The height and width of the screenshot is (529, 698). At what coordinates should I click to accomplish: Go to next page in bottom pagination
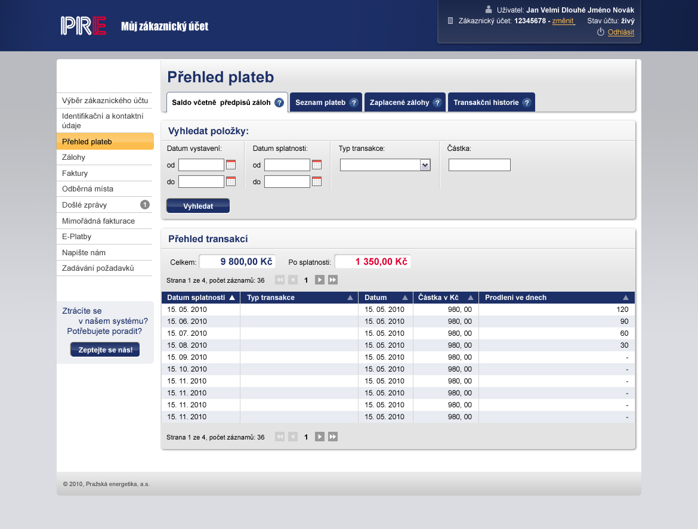pos(320,437)
